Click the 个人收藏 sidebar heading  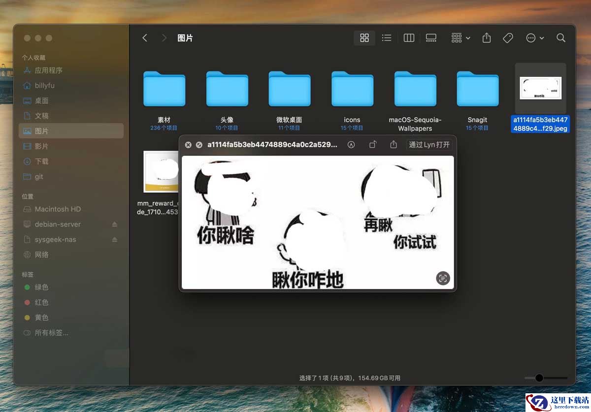point(33,58)
